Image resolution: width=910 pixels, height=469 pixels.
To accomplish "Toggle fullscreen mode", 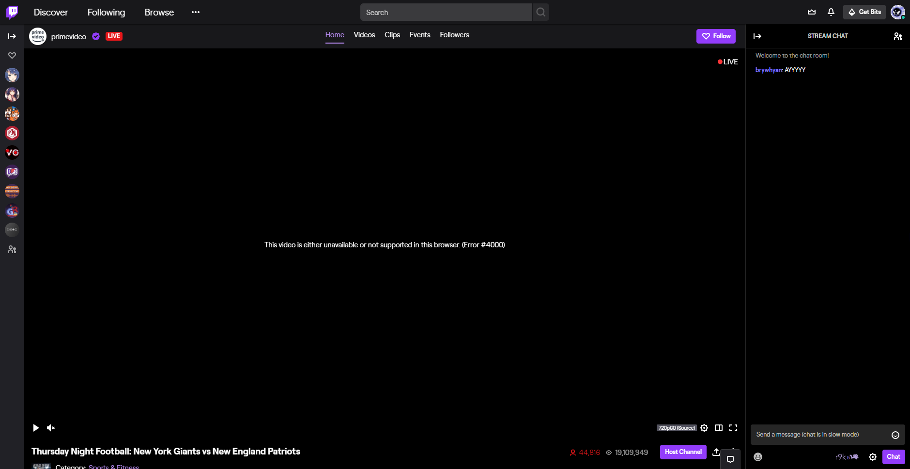I will coord(733,428).
